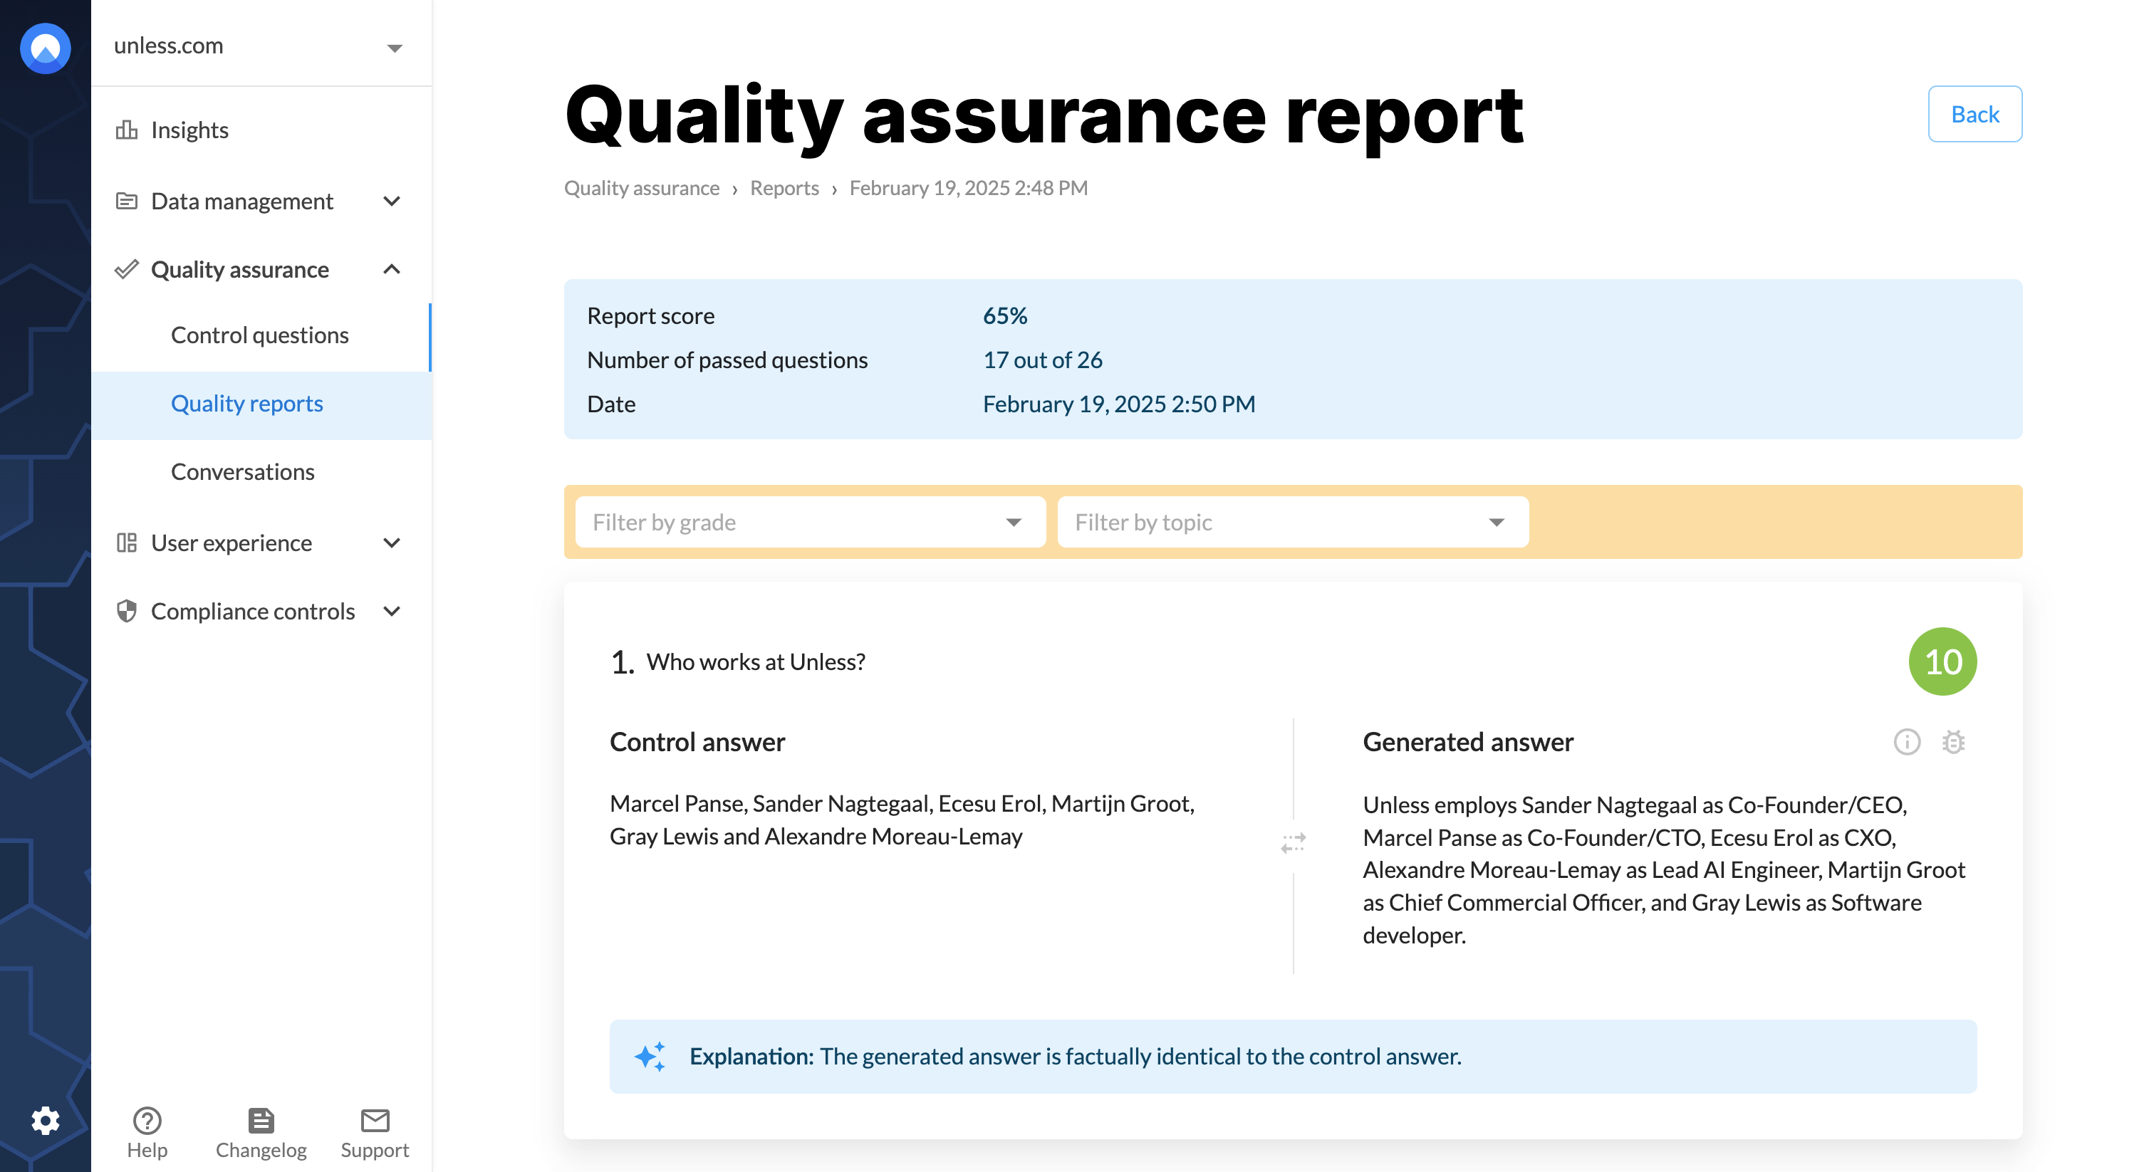The width and height of the screenshot is (2154, 1172).
Task: Click the Insights bar chart icon
Action: 126,130
